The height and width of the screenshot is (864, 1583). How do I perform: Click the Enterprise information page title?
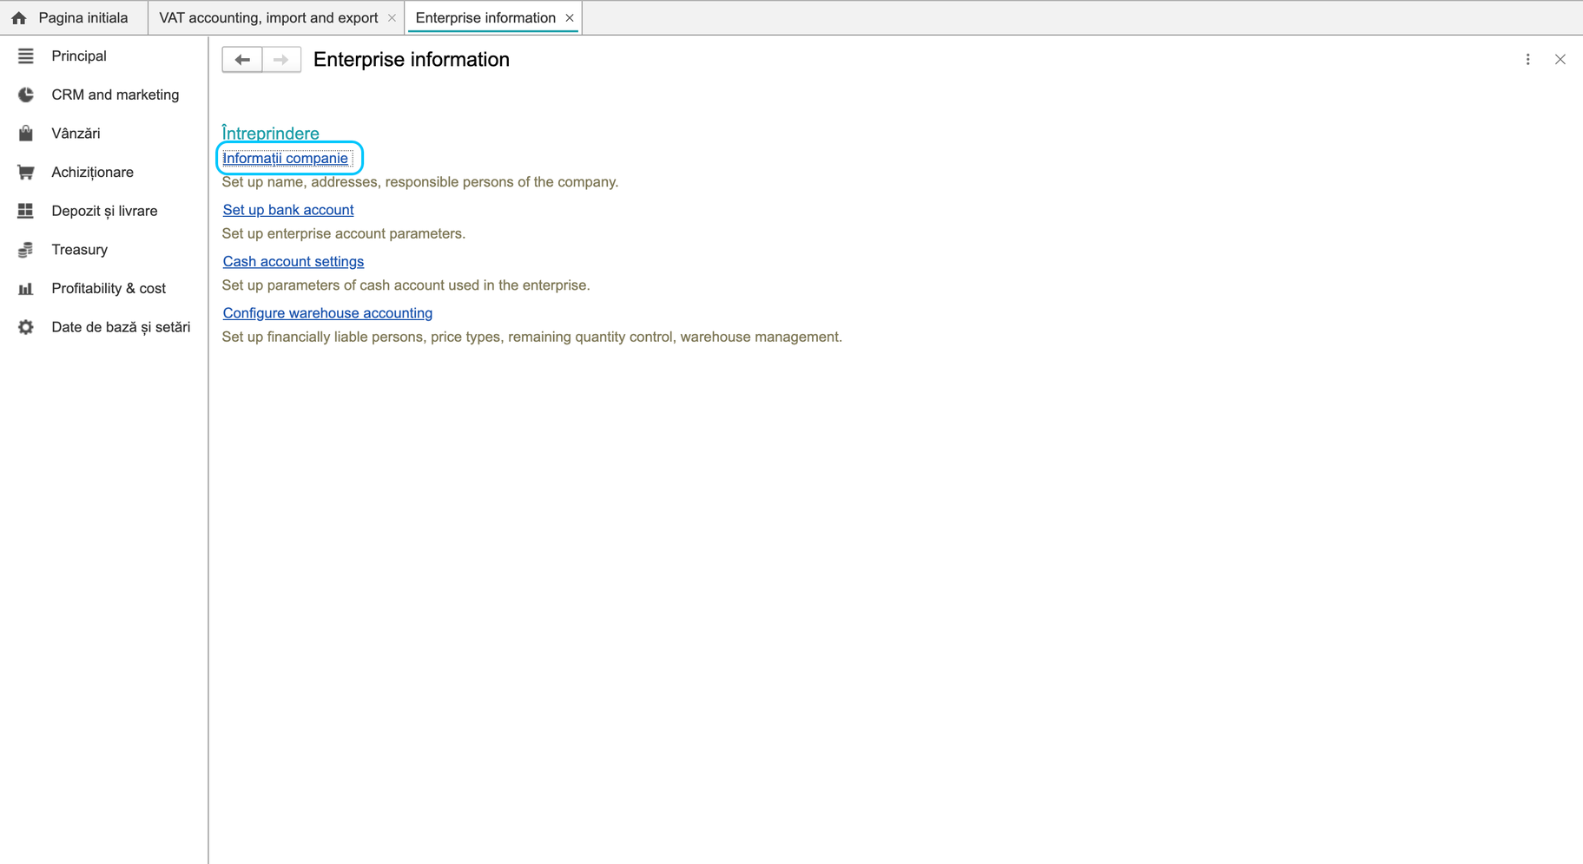pos(412,60)
